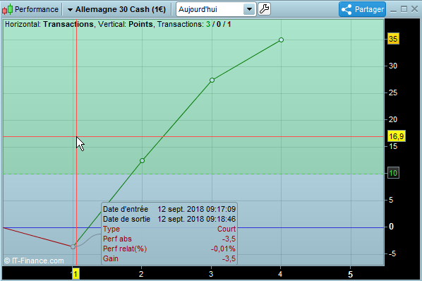Viewport: 422px width, 281px height.
Task: Open the Allemagne 30 Cash instrument dropdown
Action: (x=116, y=9)
